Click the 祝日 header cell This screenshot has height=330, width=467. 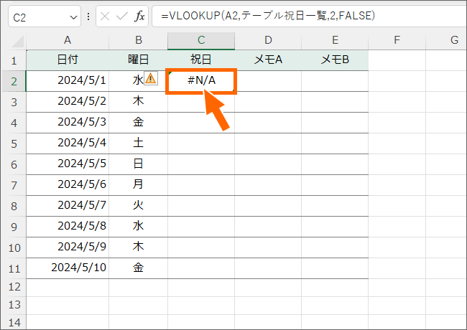[201, 60]
